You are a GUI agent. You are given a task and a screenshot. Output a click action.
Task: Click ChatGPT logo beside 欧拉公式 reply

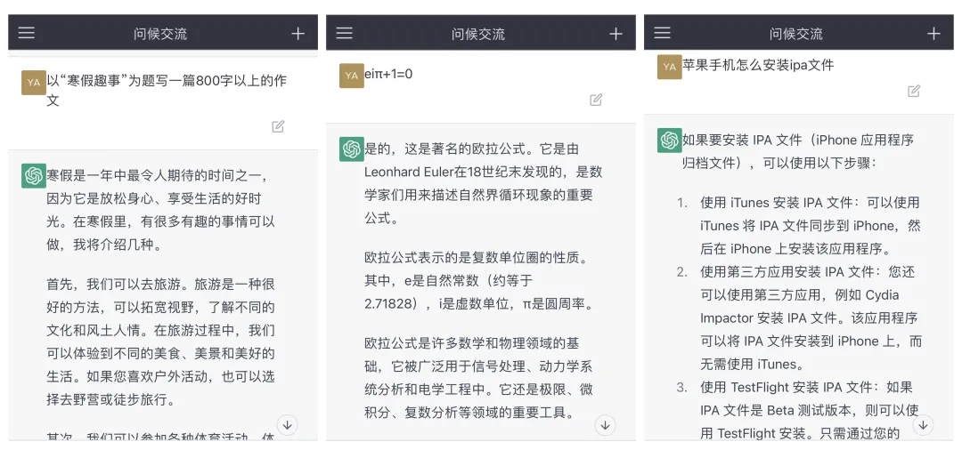pos(351,149)
